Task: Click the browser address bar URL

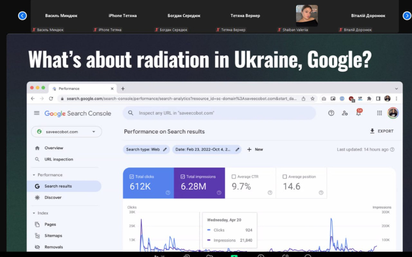Action: (x=181, y=99)
